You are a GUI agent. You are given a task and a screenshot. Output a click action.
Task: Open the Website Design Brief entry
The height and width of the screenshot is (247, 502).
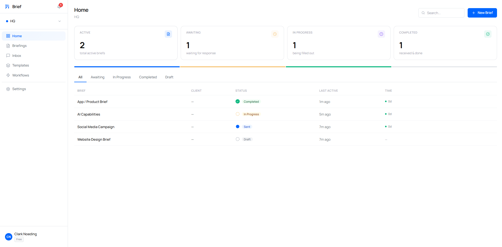tap(94, 139)
